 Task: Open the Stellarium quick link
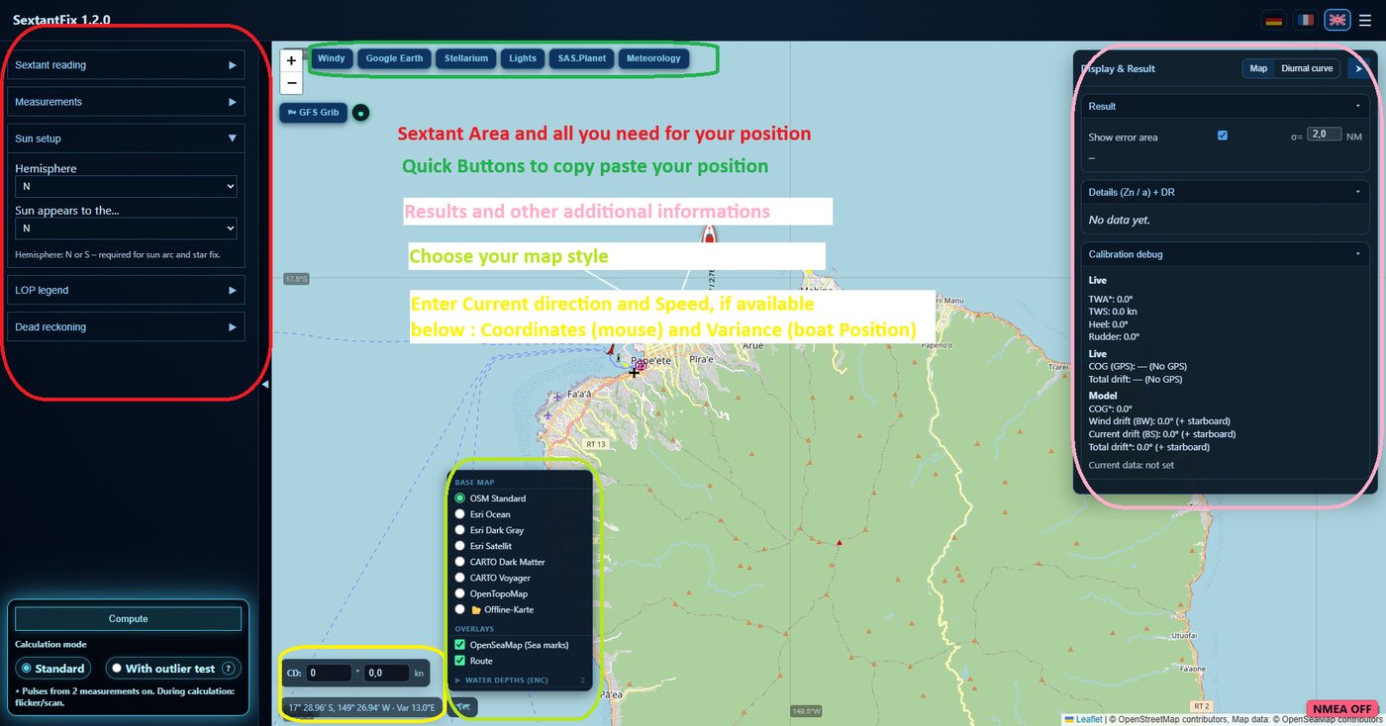tap(466, 58)
